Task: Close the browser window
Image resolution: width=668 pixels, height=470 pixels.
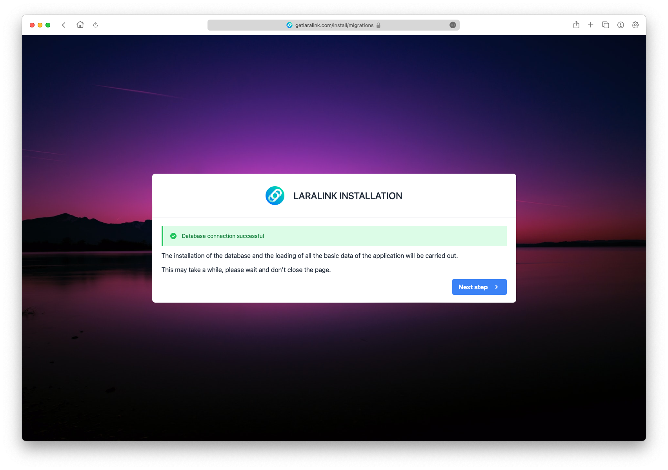Action: pyautogui.click(x=32, y=25)
